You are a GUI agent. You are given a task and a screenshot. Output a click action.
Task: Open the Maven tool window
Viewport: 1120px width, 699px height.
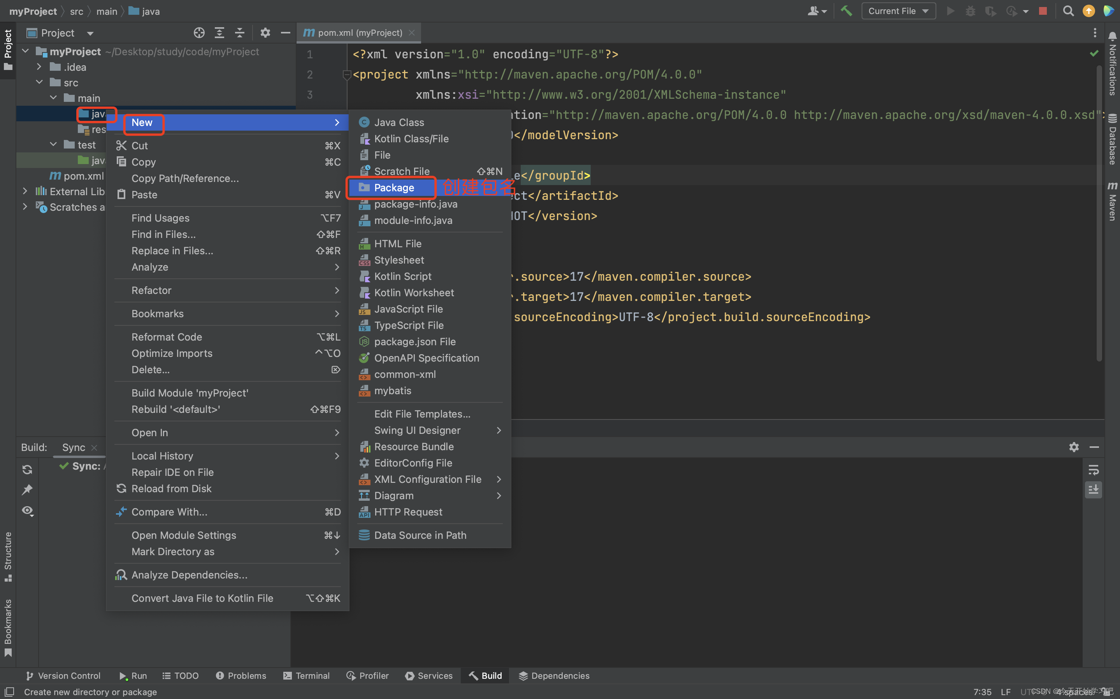coord(1112,201)
